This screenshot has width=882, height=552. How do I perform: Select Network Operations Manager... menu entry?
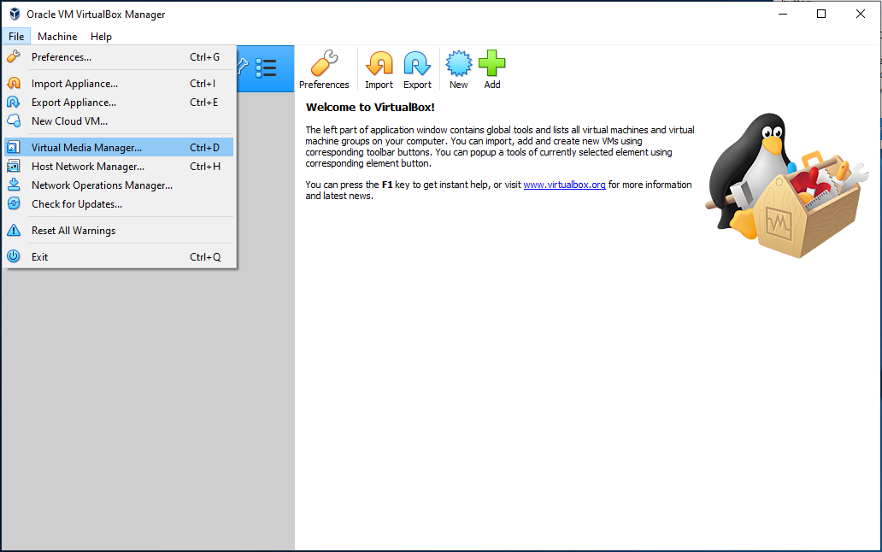[x=119, y=185]
